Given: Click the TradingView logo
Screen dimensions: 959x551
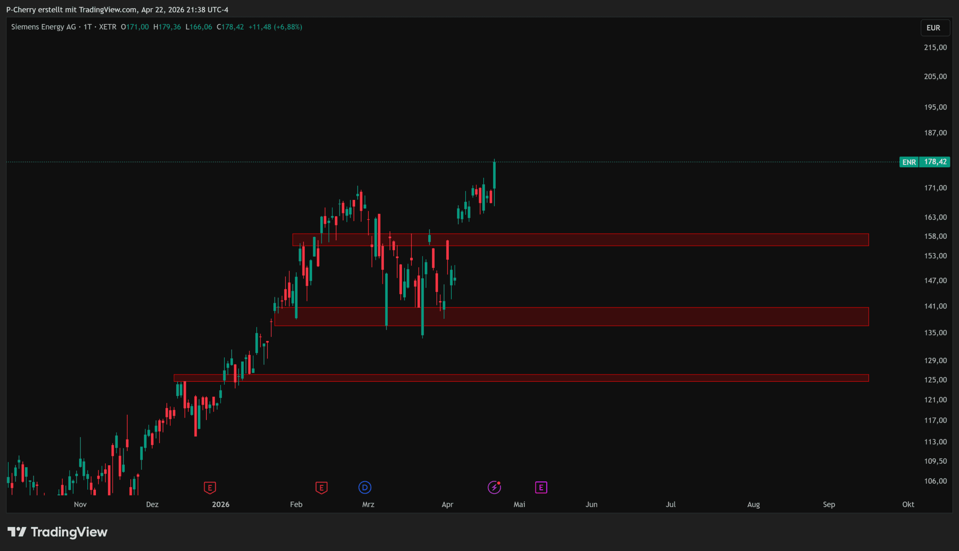Looking at the screenshot, I should point(58,532).
